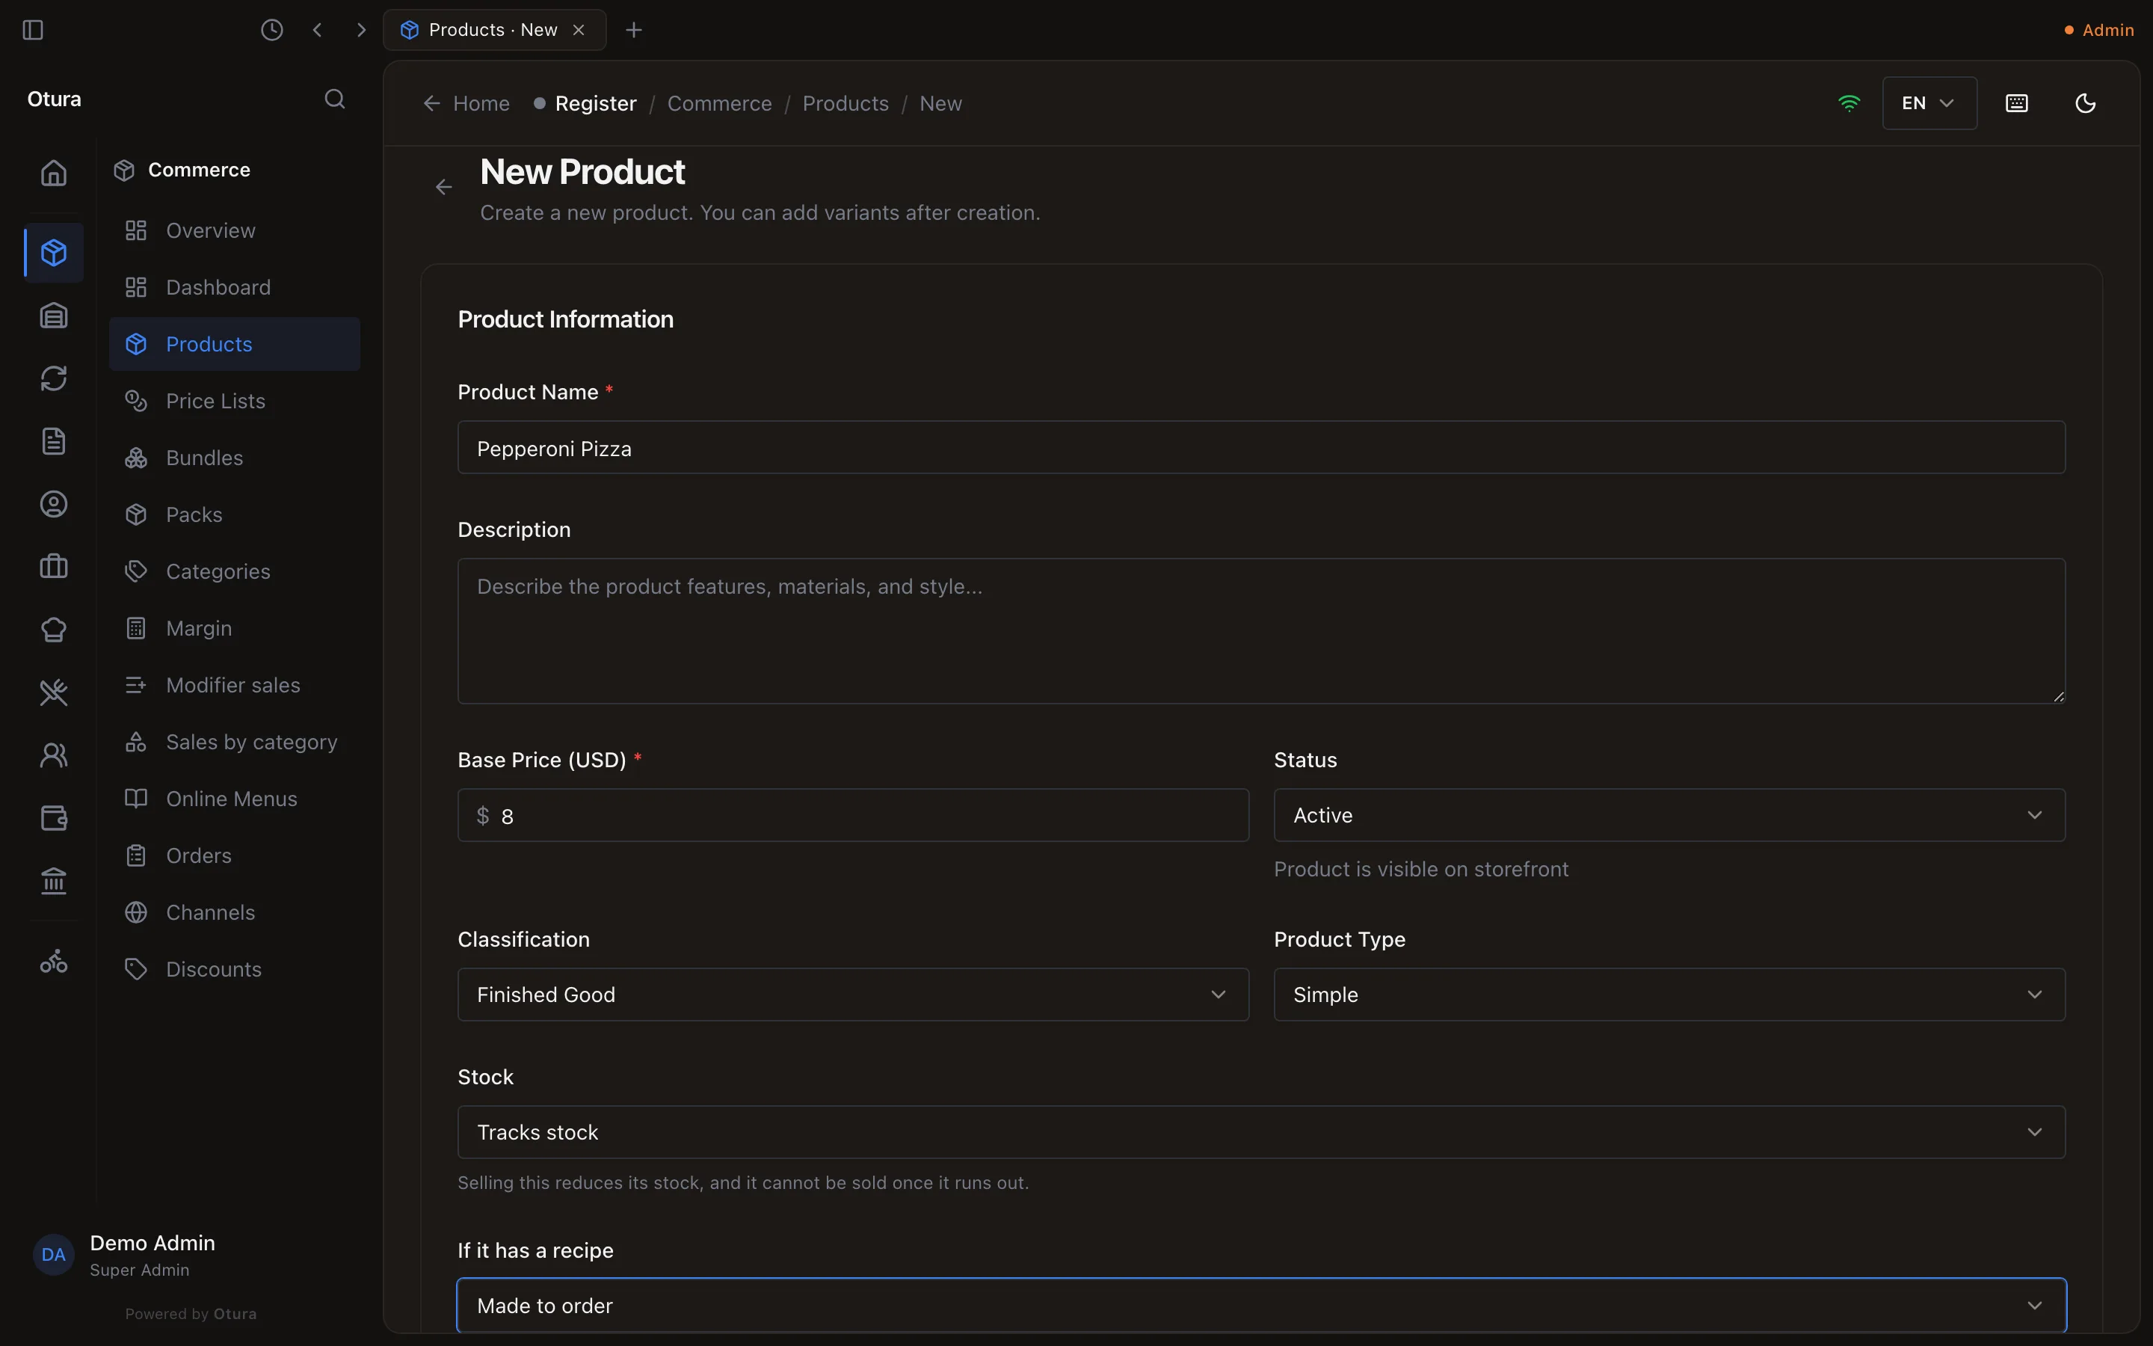
Task: Click Register in the breadcrumb
Action: [x=595, y=103]
